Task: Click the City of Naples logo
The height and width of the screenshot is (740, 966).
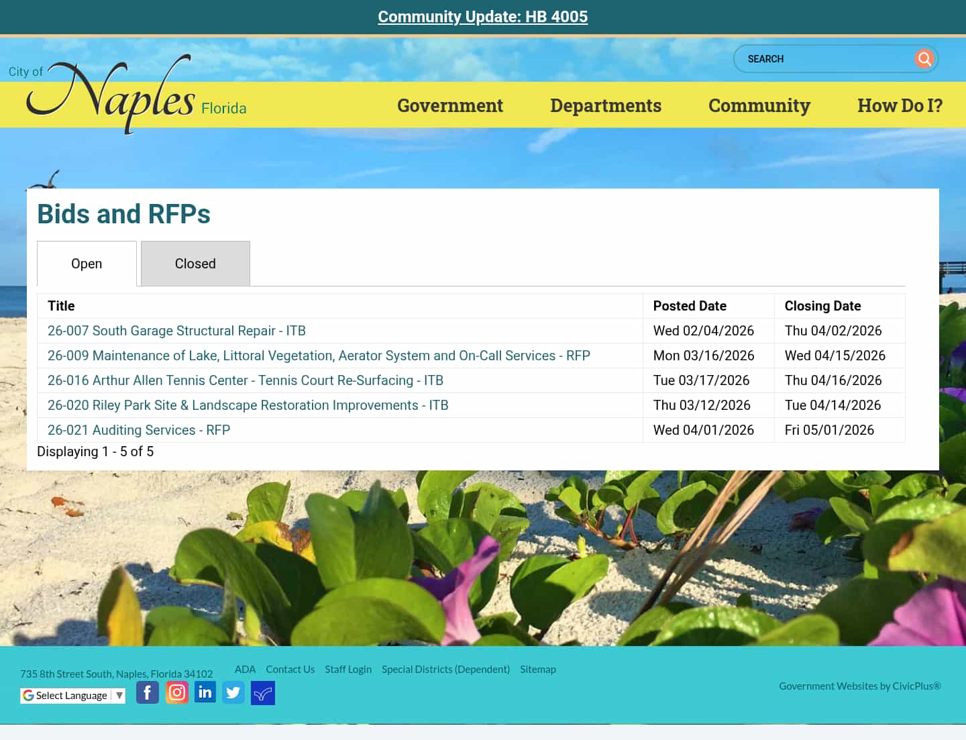Action: (x=121, y=94)
